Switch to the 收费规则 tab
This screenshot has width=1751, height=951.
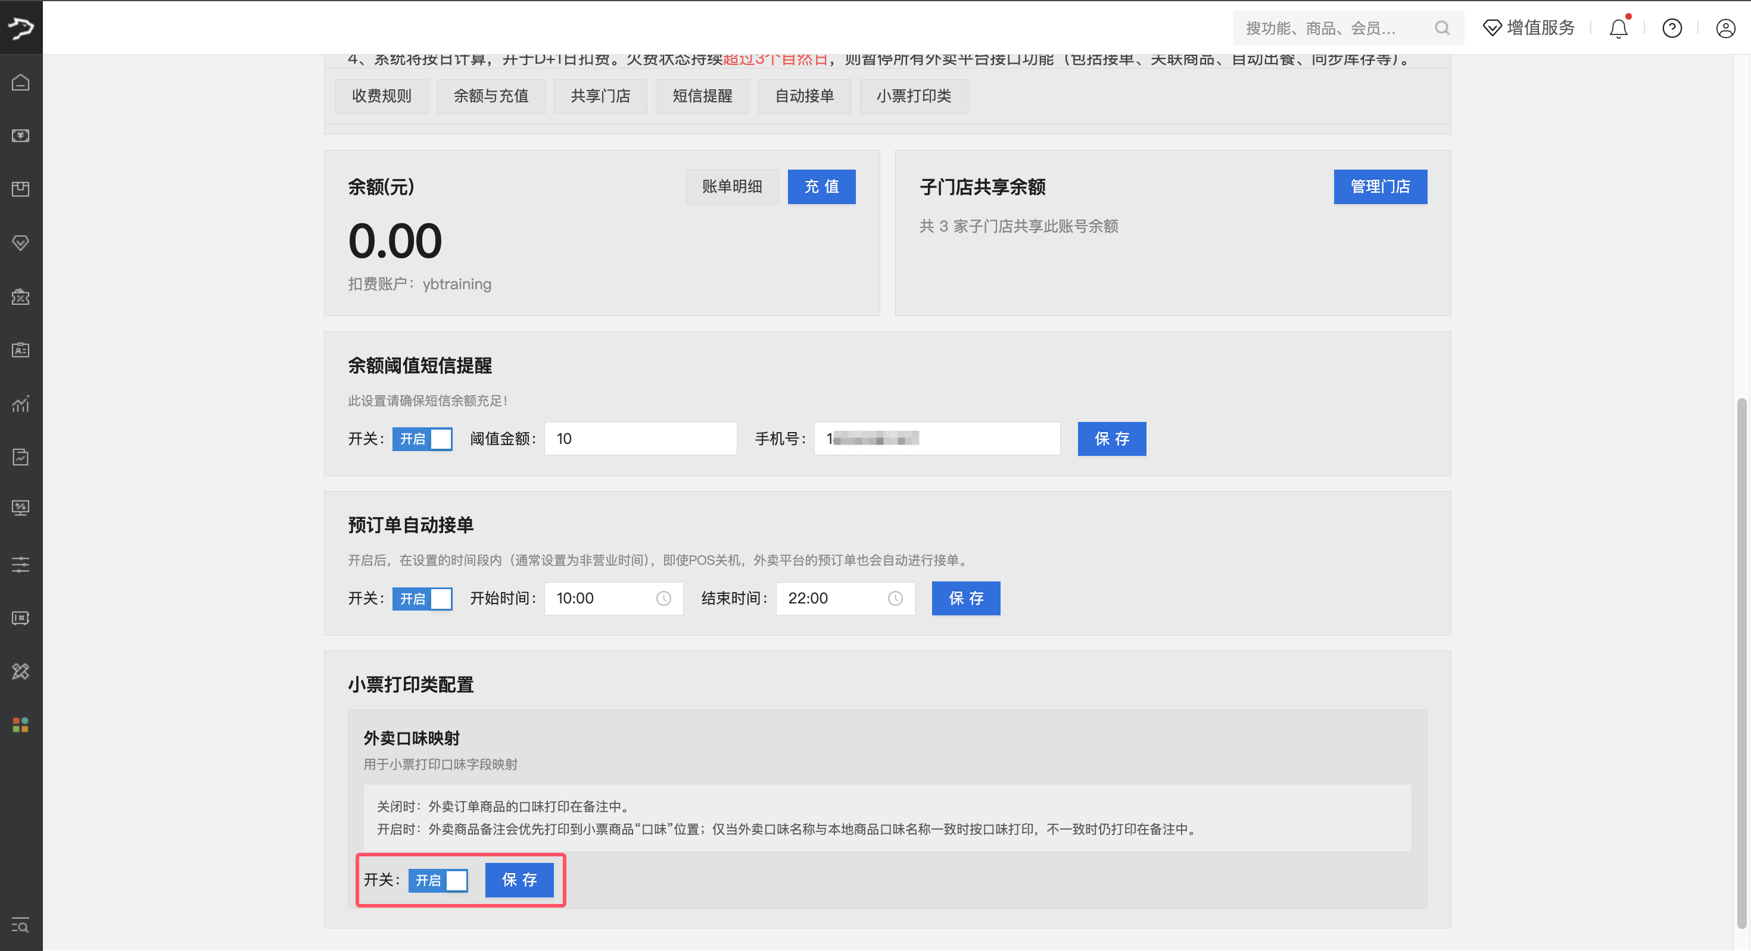[x=381, y=96]
